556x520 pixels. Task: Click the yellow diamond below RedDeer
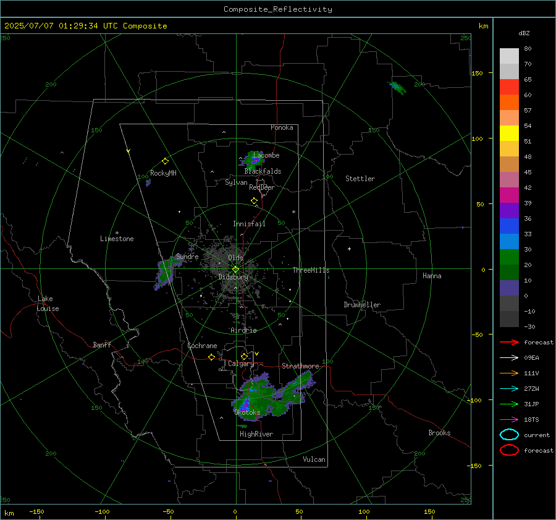(254, 201)
